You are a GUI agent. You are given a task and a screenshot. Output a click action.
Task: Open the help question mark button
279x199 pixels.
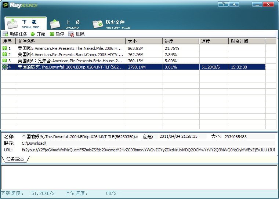[x=223, y=4]
